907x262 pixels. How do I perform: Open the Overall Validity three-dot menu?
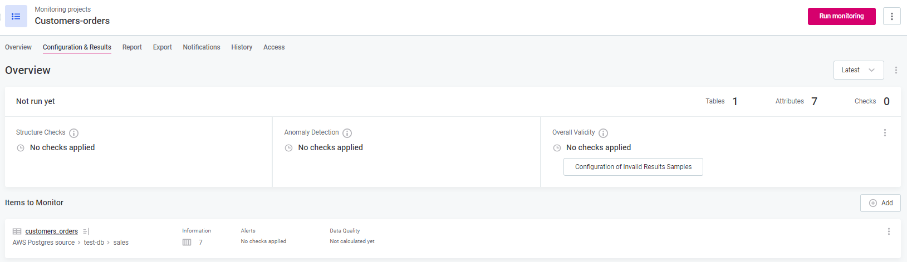pyautogui.click(x=885, y=133)
